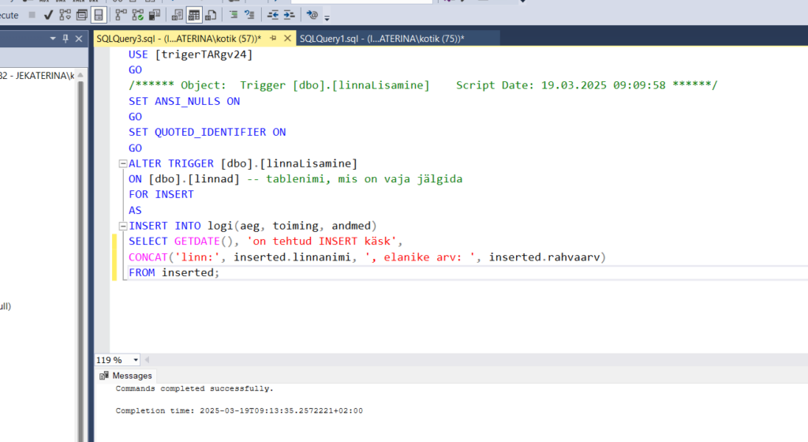Pin the SQLQuery3.sql tab
Screen dimensions: 808x442
pyautogui.click(x=273, y=39)
